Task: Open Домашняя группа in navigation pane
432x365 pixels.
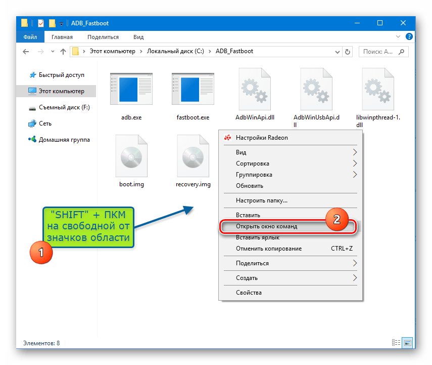Action: [59, 140]
